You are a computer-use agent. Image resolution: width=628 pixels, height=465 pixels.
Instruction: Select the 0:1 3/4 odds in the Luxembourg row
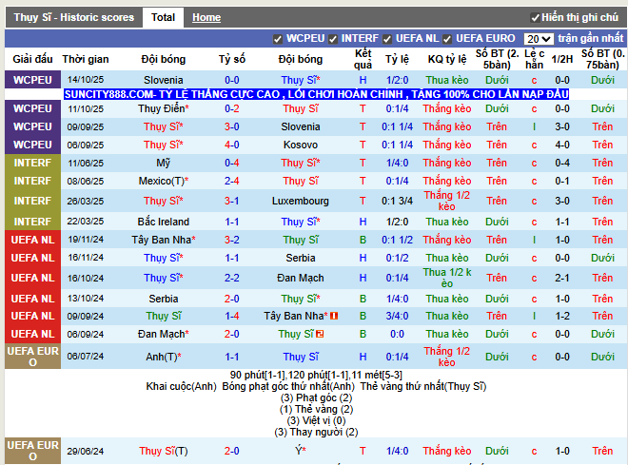point(398,201)
